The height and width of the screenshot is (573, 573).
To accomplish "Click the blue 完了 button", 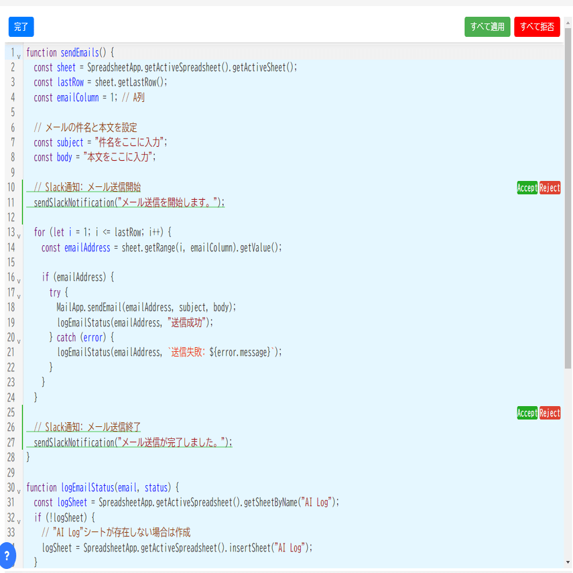I will point(21,27).
